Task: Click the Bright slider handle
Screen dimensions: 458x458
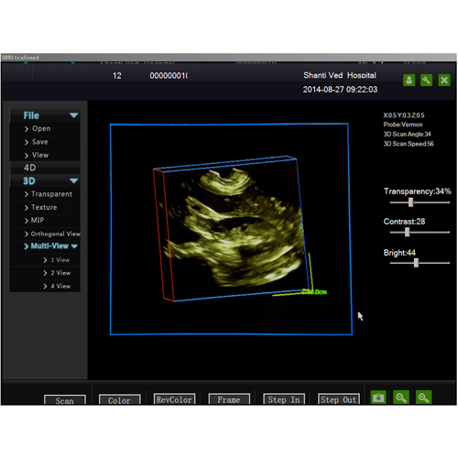Action: pos(416,263)
